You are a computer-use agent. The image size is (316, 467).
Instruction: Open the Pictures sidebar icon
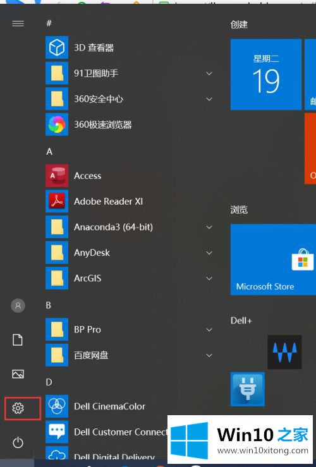(x=18, y=373)
